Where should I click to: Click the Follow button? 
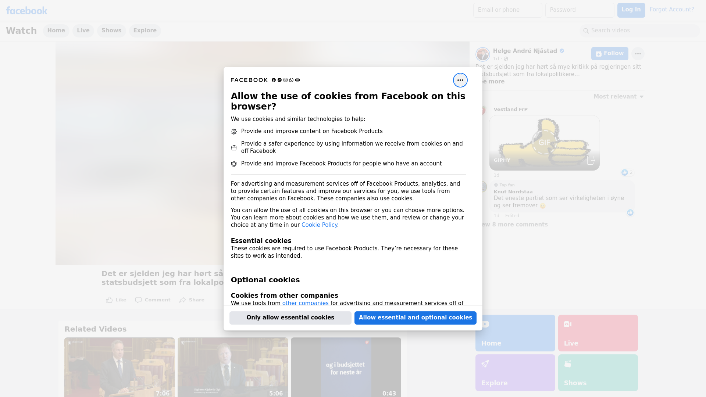(609, 54)
